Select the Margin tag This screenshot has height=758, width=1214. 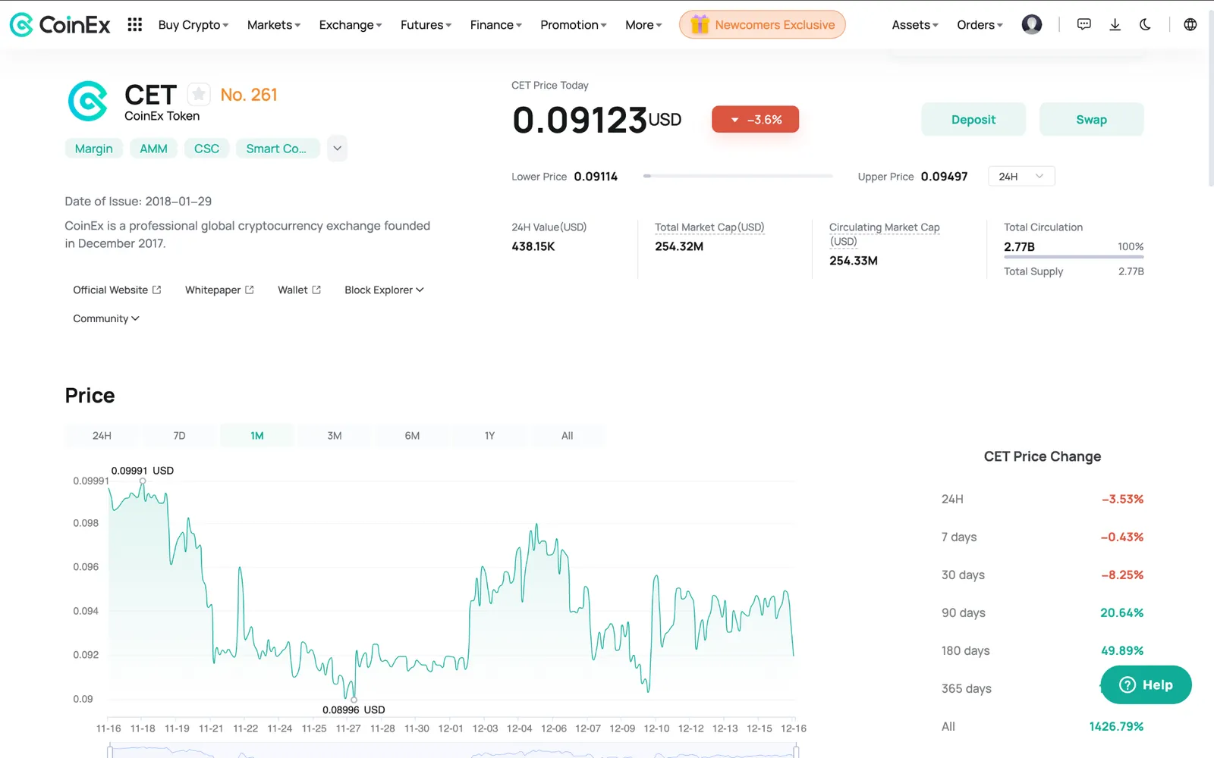pyautogui.click(x=93, y=149)
